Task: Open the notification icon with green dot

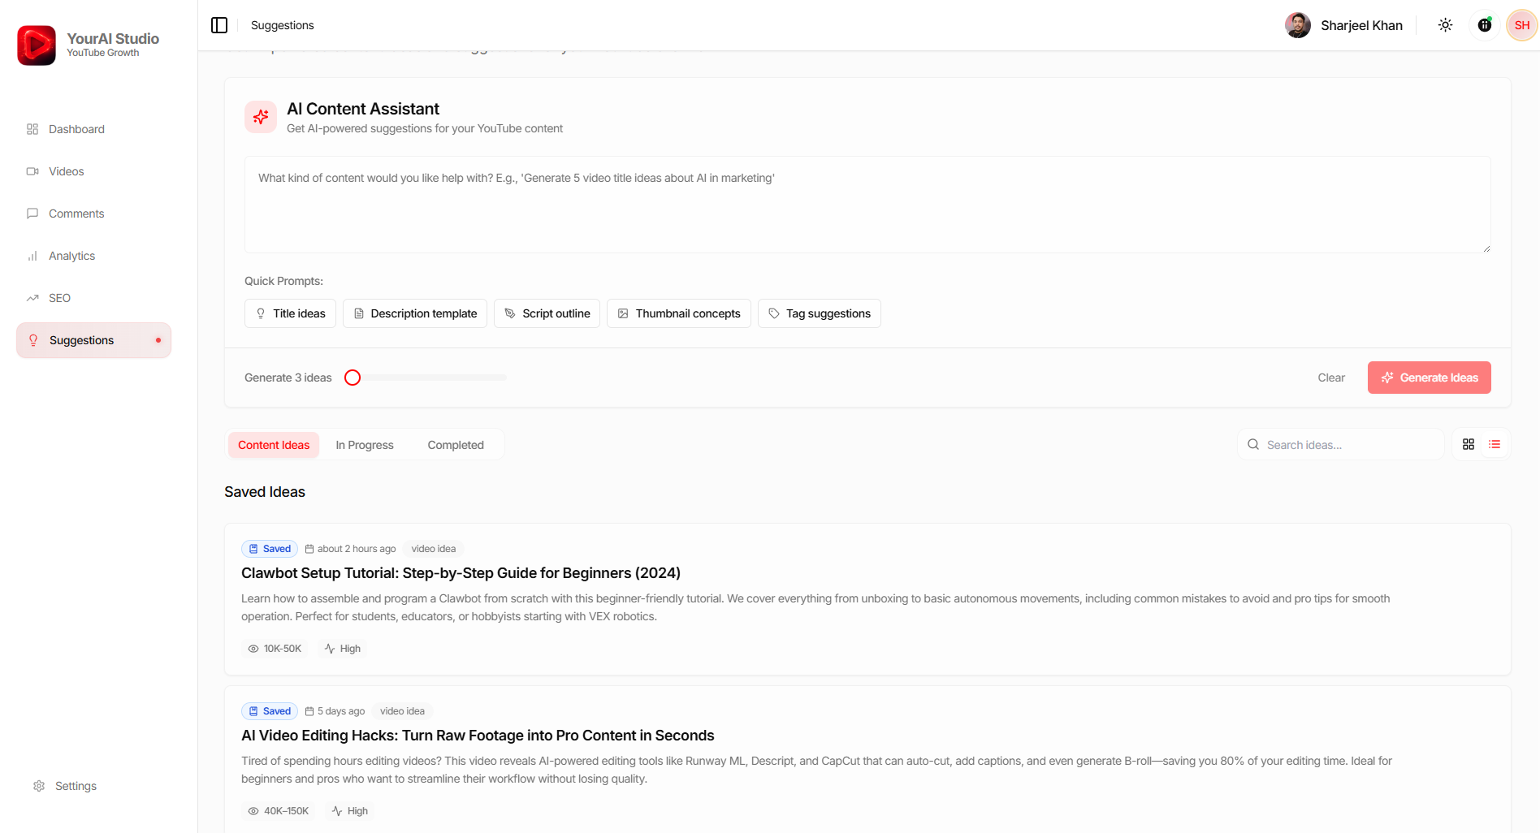Action: click(1485, 25)
